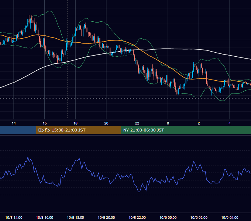Screen dimensions: 251x221
Task: Click the '10/5 22:00' indicator time label
Action: click(137, 217)
